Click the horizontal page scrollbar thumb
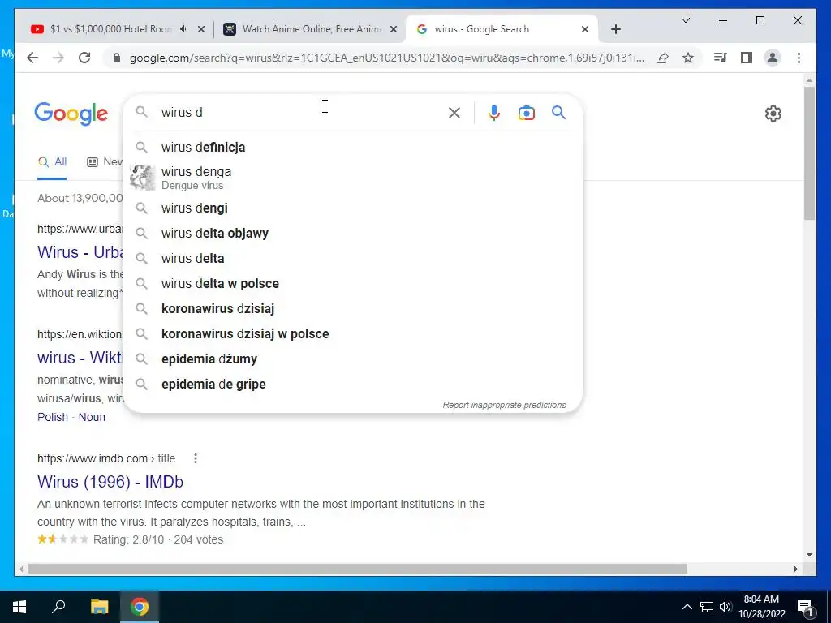 pyautogui.click(x=358, y=569)
